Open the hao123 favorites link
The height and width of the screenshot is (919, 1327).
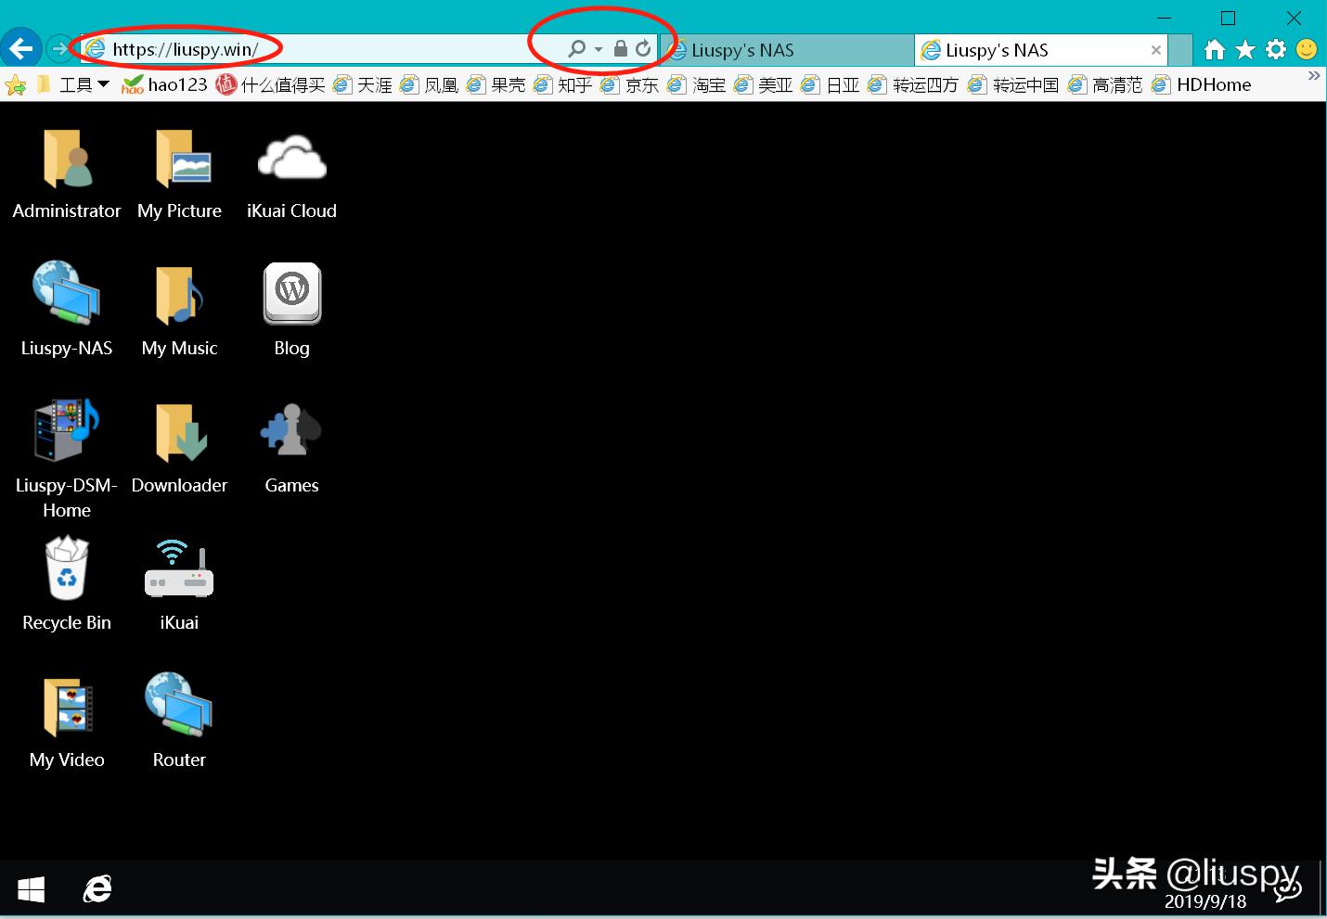(x=164, y=85)
